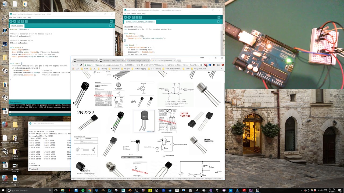Open Premiere Pro from the taskbar
The image size is (344, 193).
251,190
